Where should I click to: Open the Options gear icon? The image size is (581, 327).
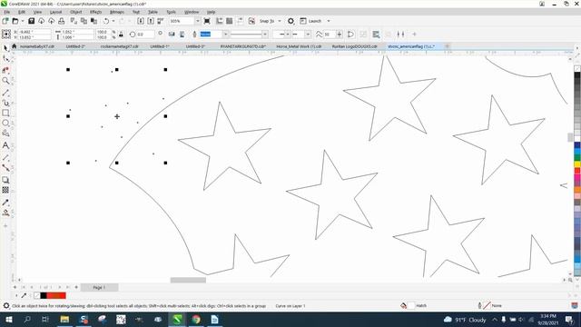(290, 21)
